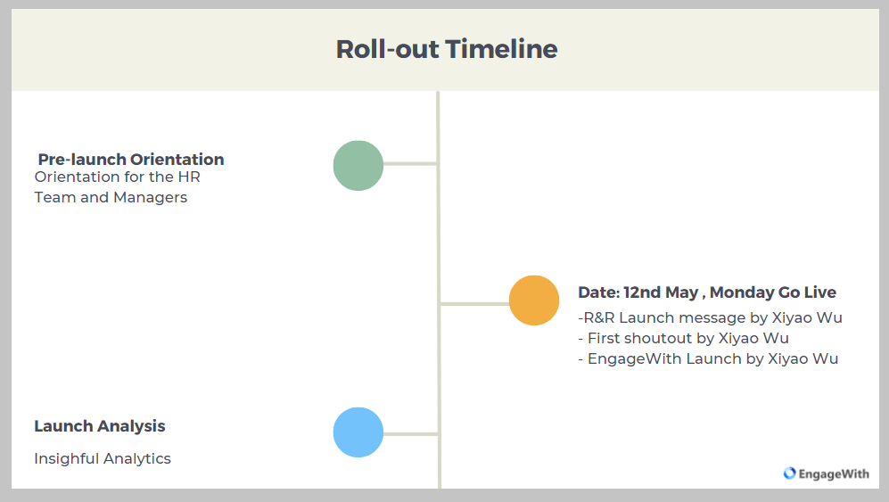Select the 'R&R Launch message by Xiyao Wu' line
The image size is (889, 502).
click(x=711, y=317)
